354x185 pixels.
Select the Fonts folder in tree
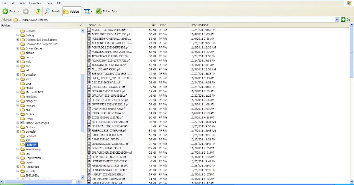click(x=27, y=57)
